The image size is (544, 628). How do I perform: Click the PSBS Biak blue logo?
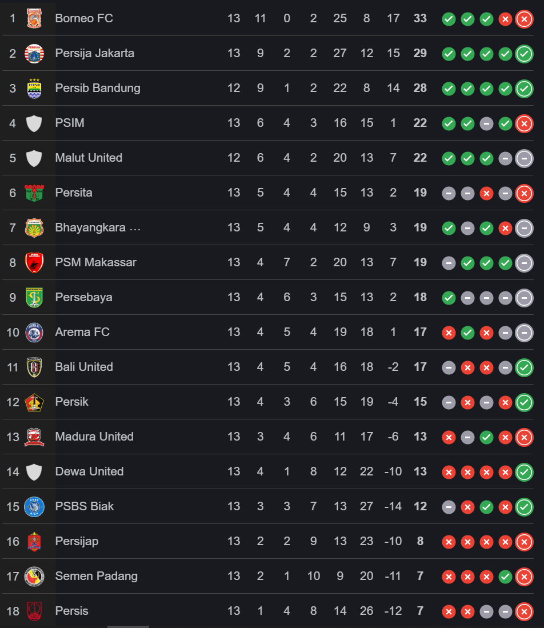pos(34,507)
